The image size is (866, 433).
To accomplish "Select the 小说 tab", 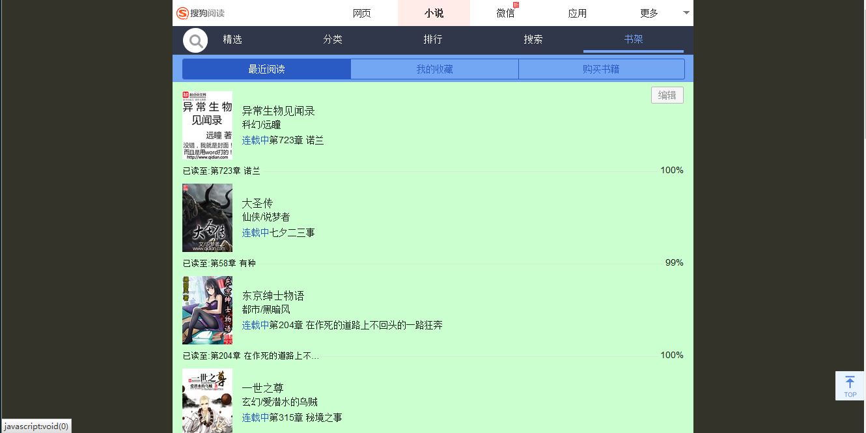I will pos(434,13).
